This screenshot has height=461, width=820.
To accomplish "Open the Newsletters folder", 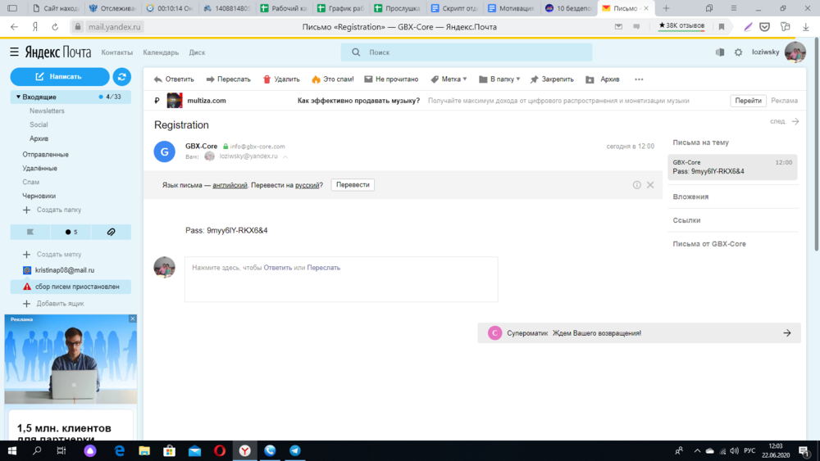I will tap(47, 111).
